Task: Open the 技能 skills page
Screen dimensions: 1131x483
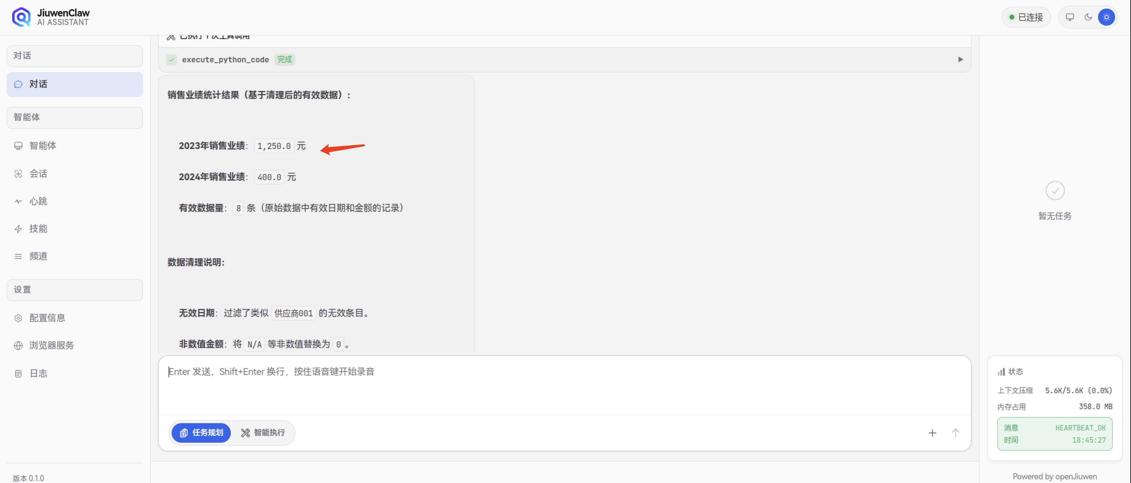Action: click(38, 229)
